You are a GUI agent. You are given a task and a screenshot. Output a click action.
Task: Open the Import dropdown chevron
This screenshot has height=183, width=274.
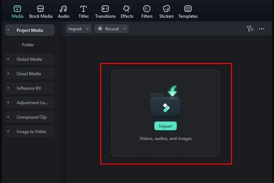click(87, 29)
